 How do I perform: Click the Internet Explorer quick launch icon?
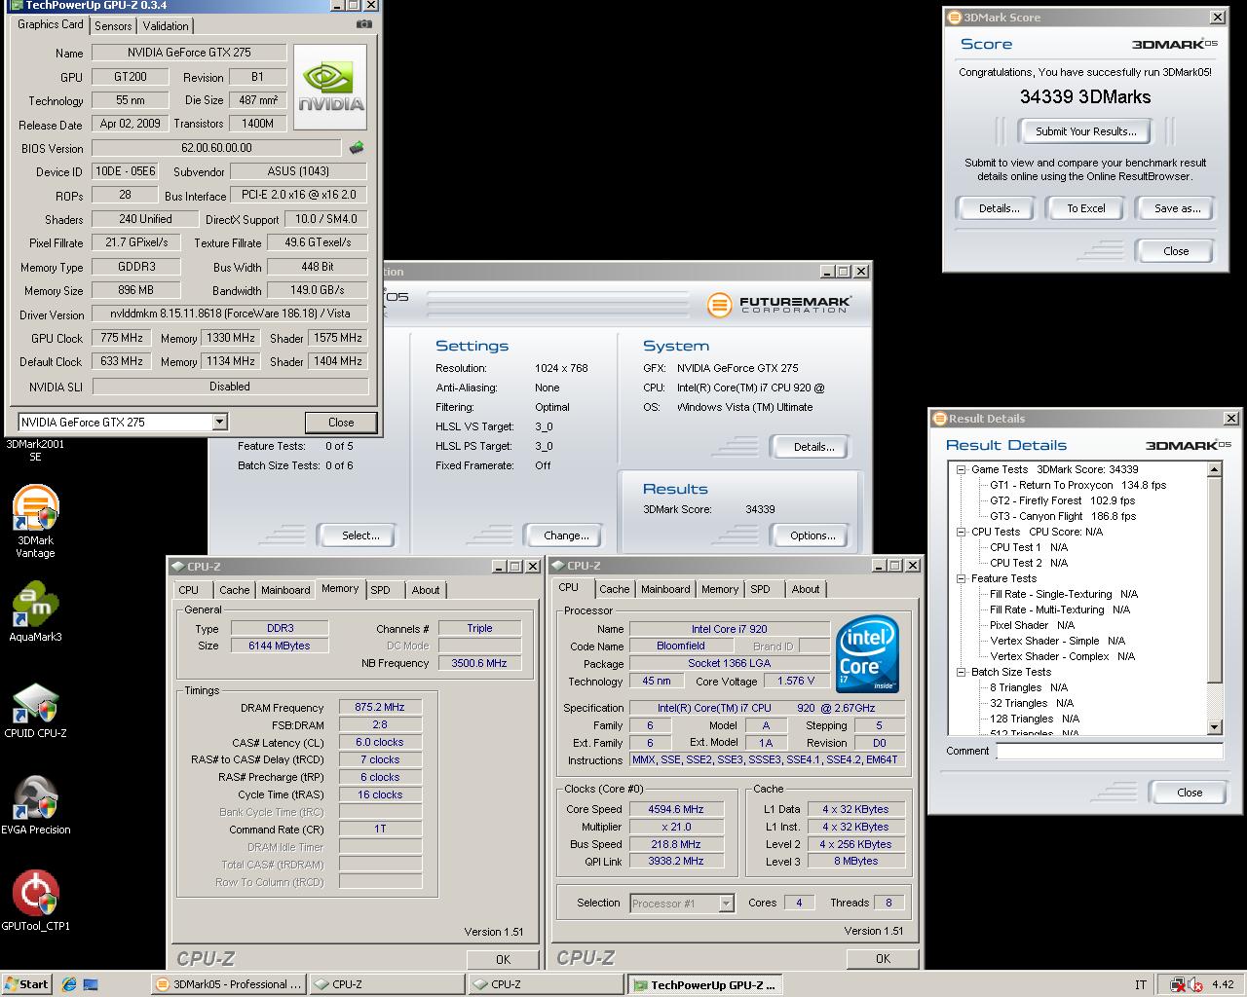coord(68,984)
